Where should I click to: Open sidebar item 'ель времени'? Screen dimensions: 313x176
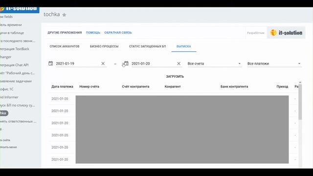tap(11, 25)
